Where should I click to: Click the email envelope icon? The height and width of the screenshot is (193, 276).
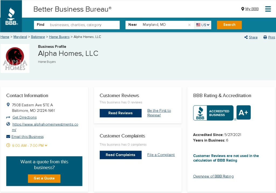click(8, 137)
